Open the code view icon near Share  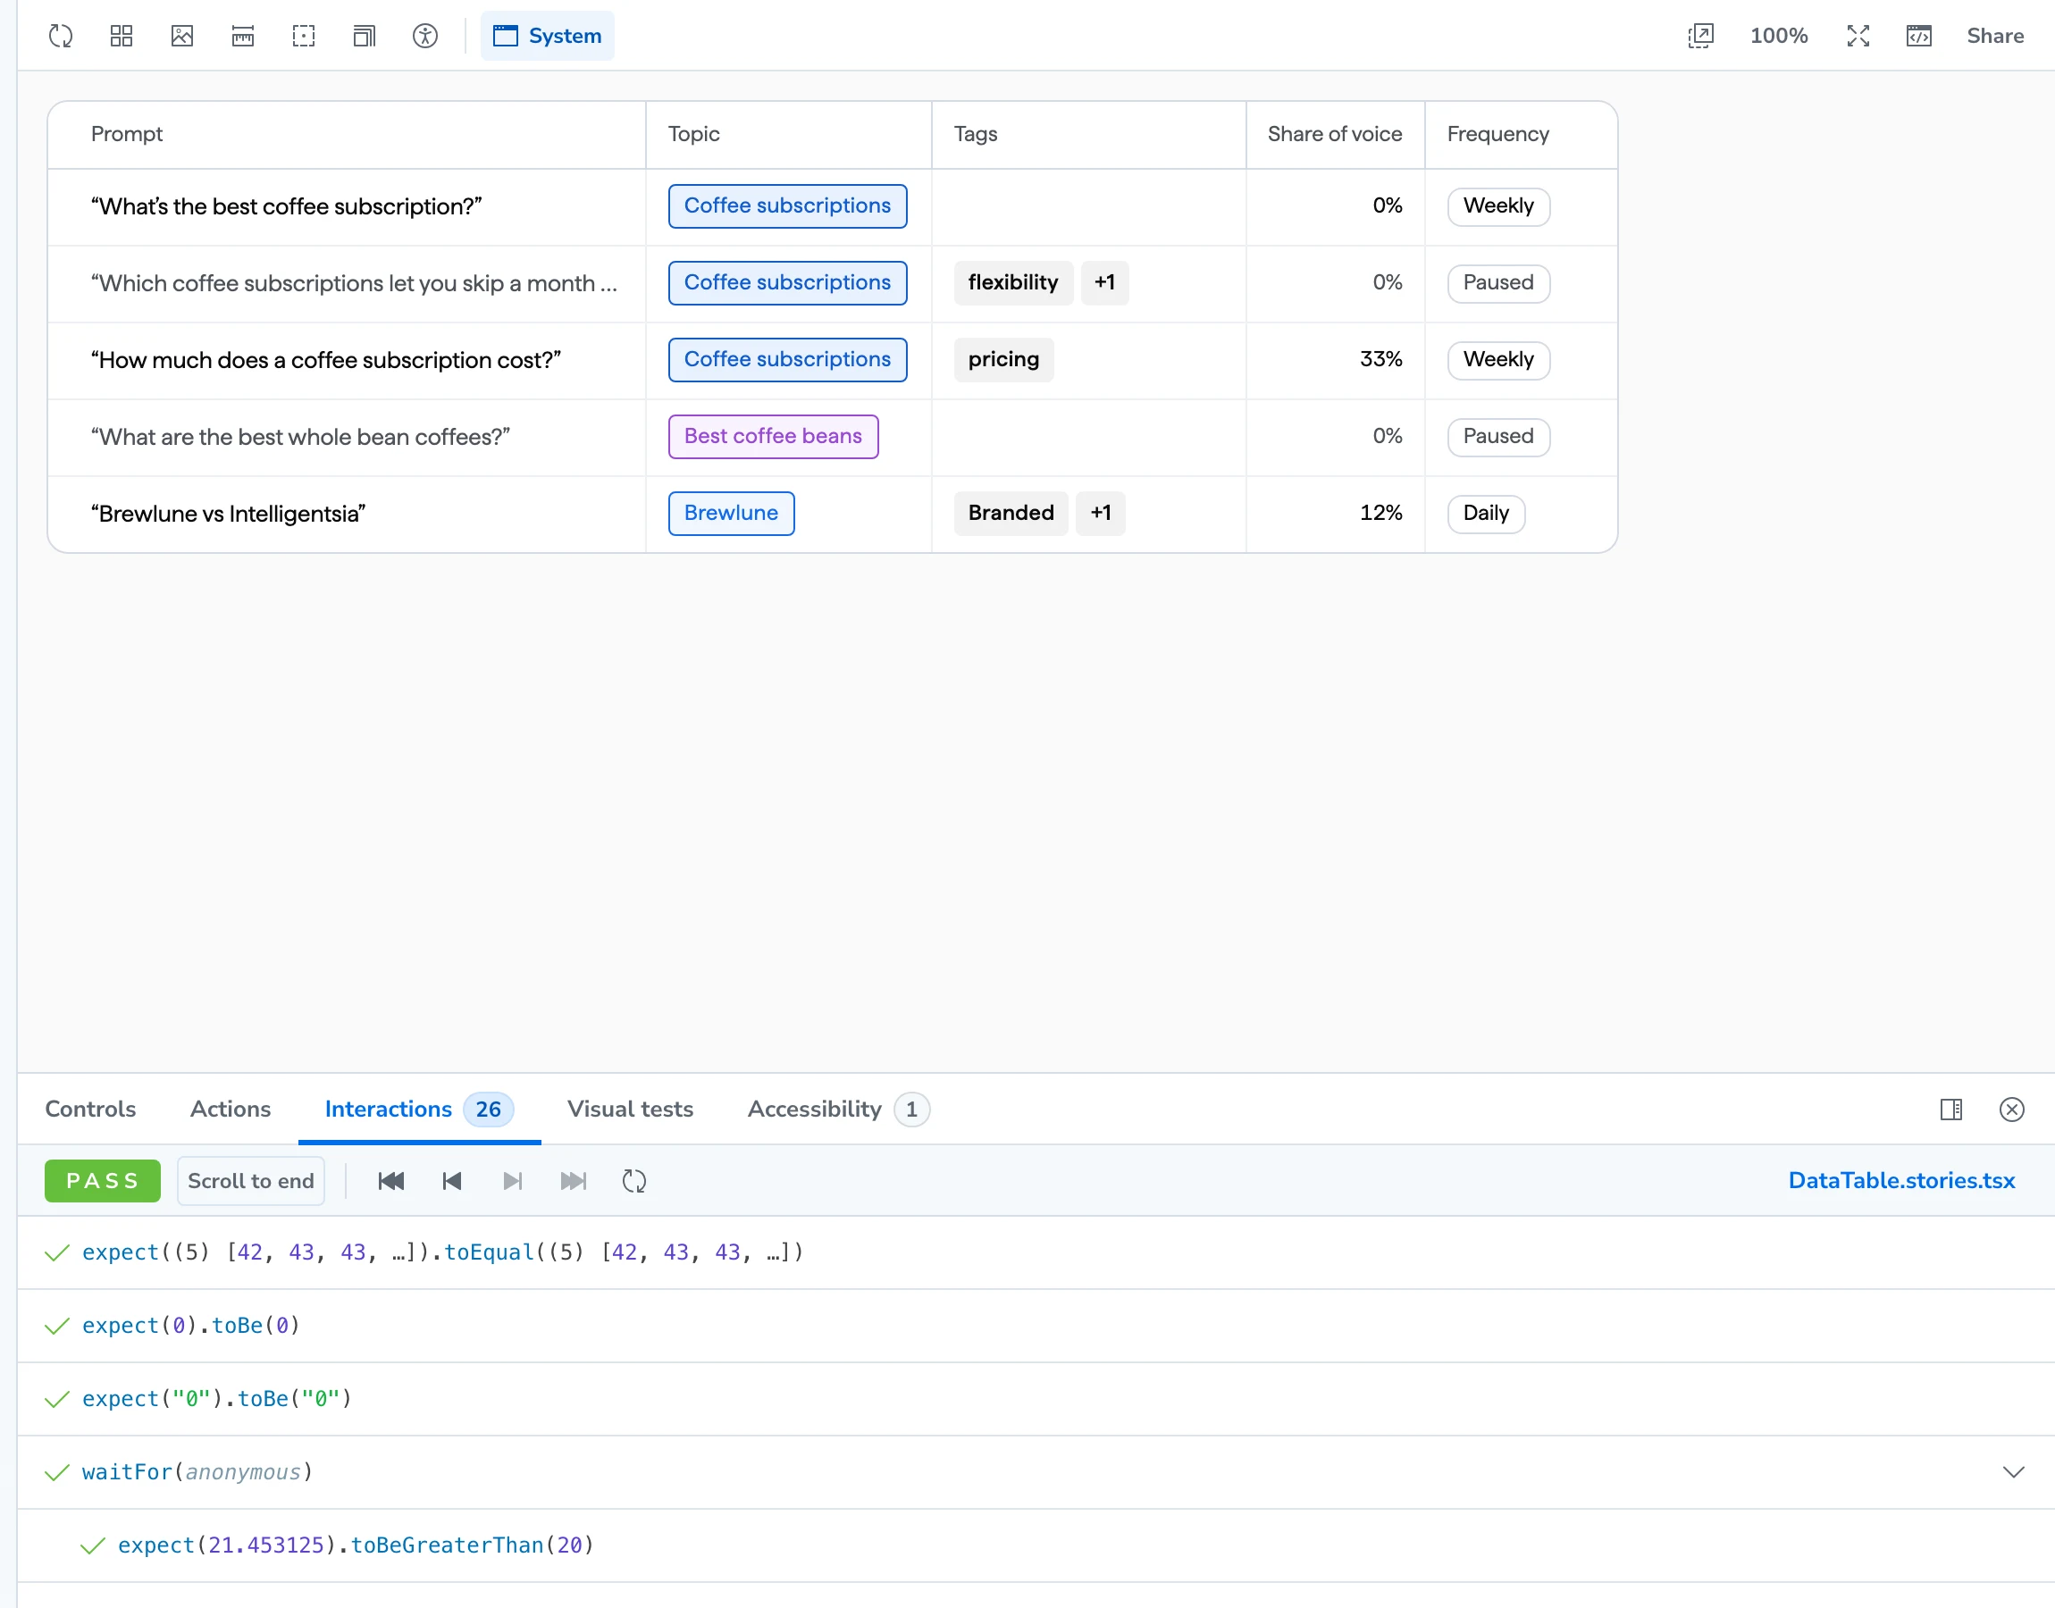pos(1919,36)
